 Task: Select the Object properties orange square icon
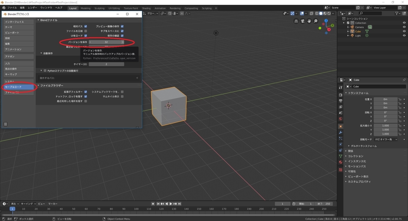(x=340, y=125)
